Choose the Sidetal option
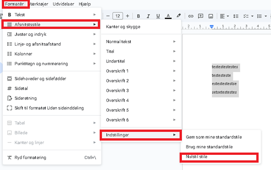The image size is (271, 170). (52, 88)
